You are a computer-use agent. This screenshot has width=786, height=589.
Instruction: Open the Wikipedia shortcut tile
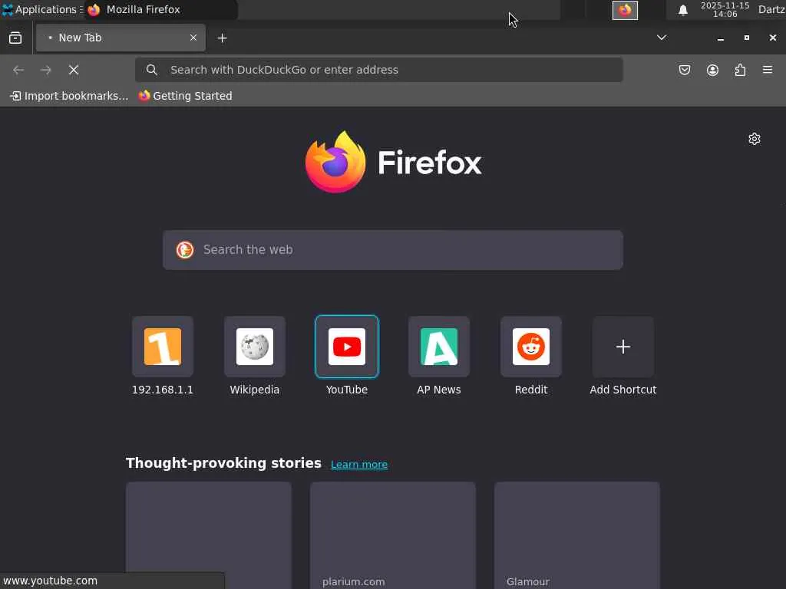coord(255,347)
